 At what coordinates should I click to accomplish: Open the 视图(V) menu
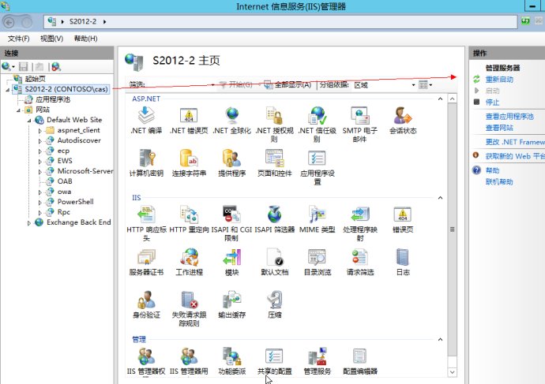click(51, 39)
